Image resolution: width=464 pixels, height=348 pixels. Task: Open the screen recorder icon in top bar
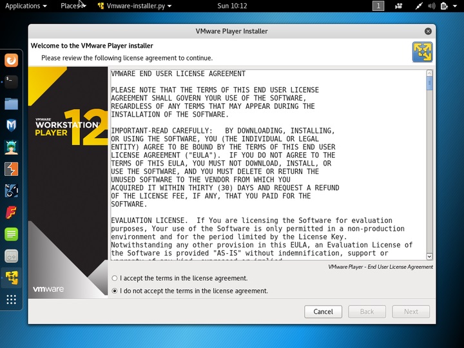(399, 6)
